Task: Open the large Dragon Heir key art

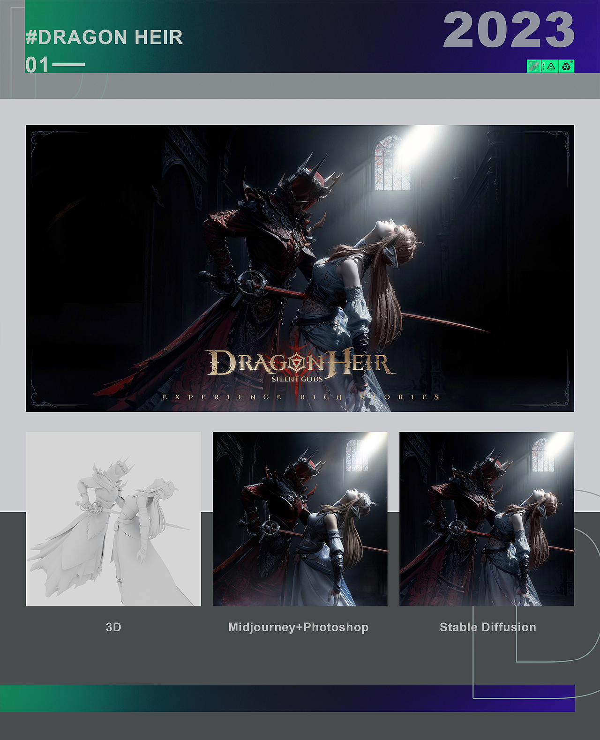Action: pyautogui.click(x=300, y=268)
